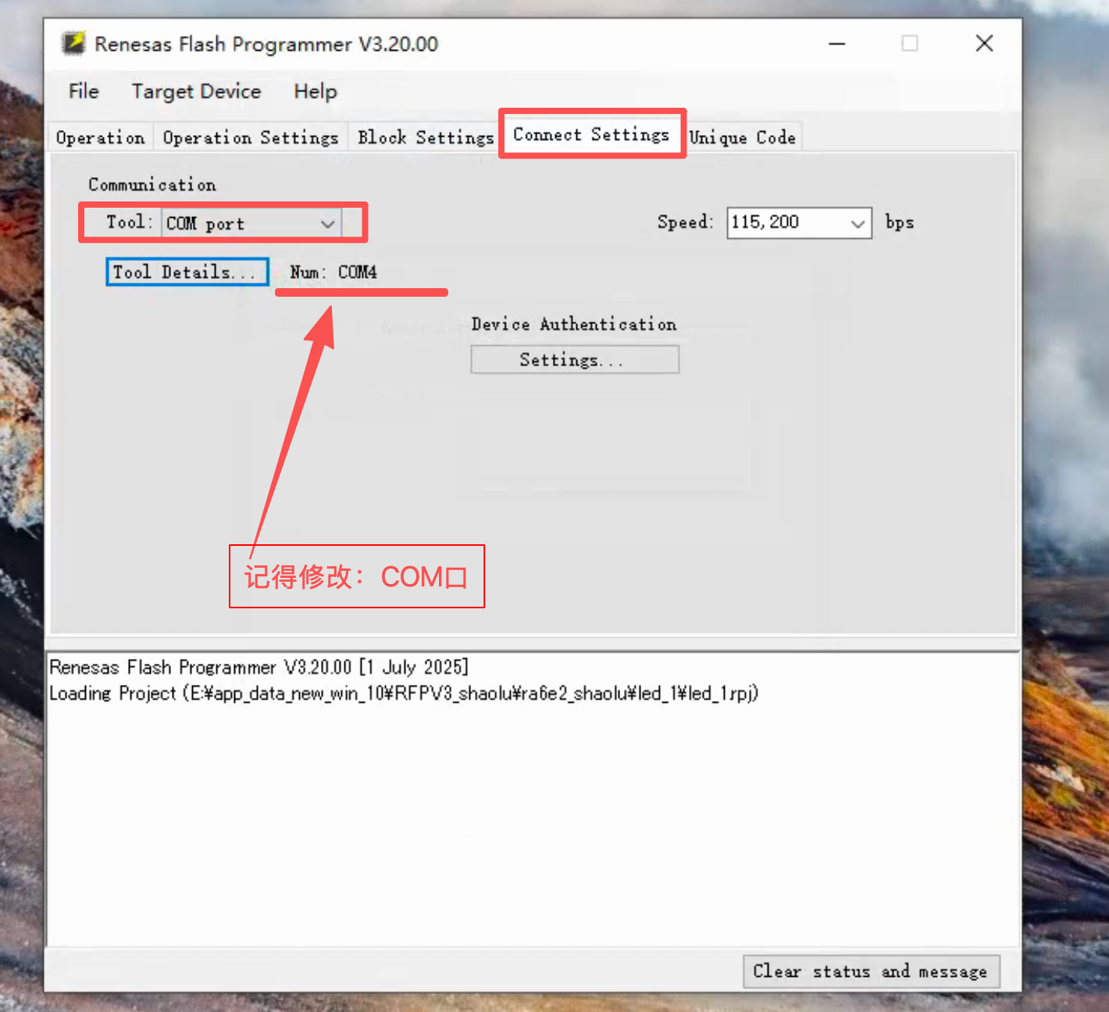
Task: Open Device Authentication Settings
Action: (x=575, y=359)
